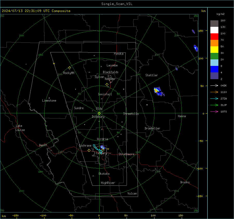Click the ThreeHills label
The image size is (234, 219).
131,114
